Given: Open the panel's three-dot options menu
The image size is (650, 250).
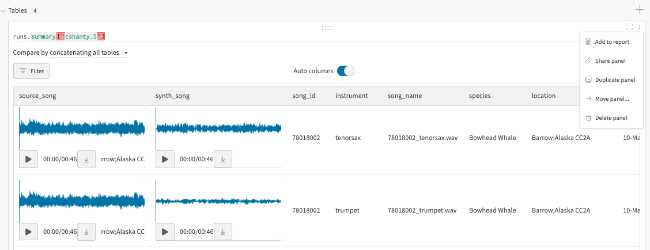Looking at the screenshot, I should click(x=639, y=26).
